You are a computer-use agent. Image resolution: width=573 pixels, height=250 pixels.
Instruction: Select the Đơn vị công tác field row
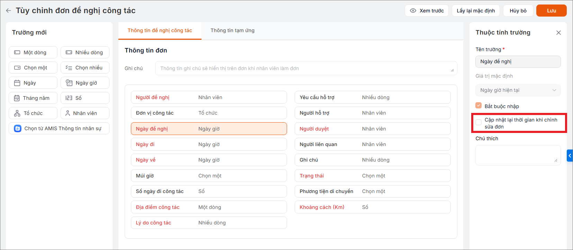tap(209, 113)
